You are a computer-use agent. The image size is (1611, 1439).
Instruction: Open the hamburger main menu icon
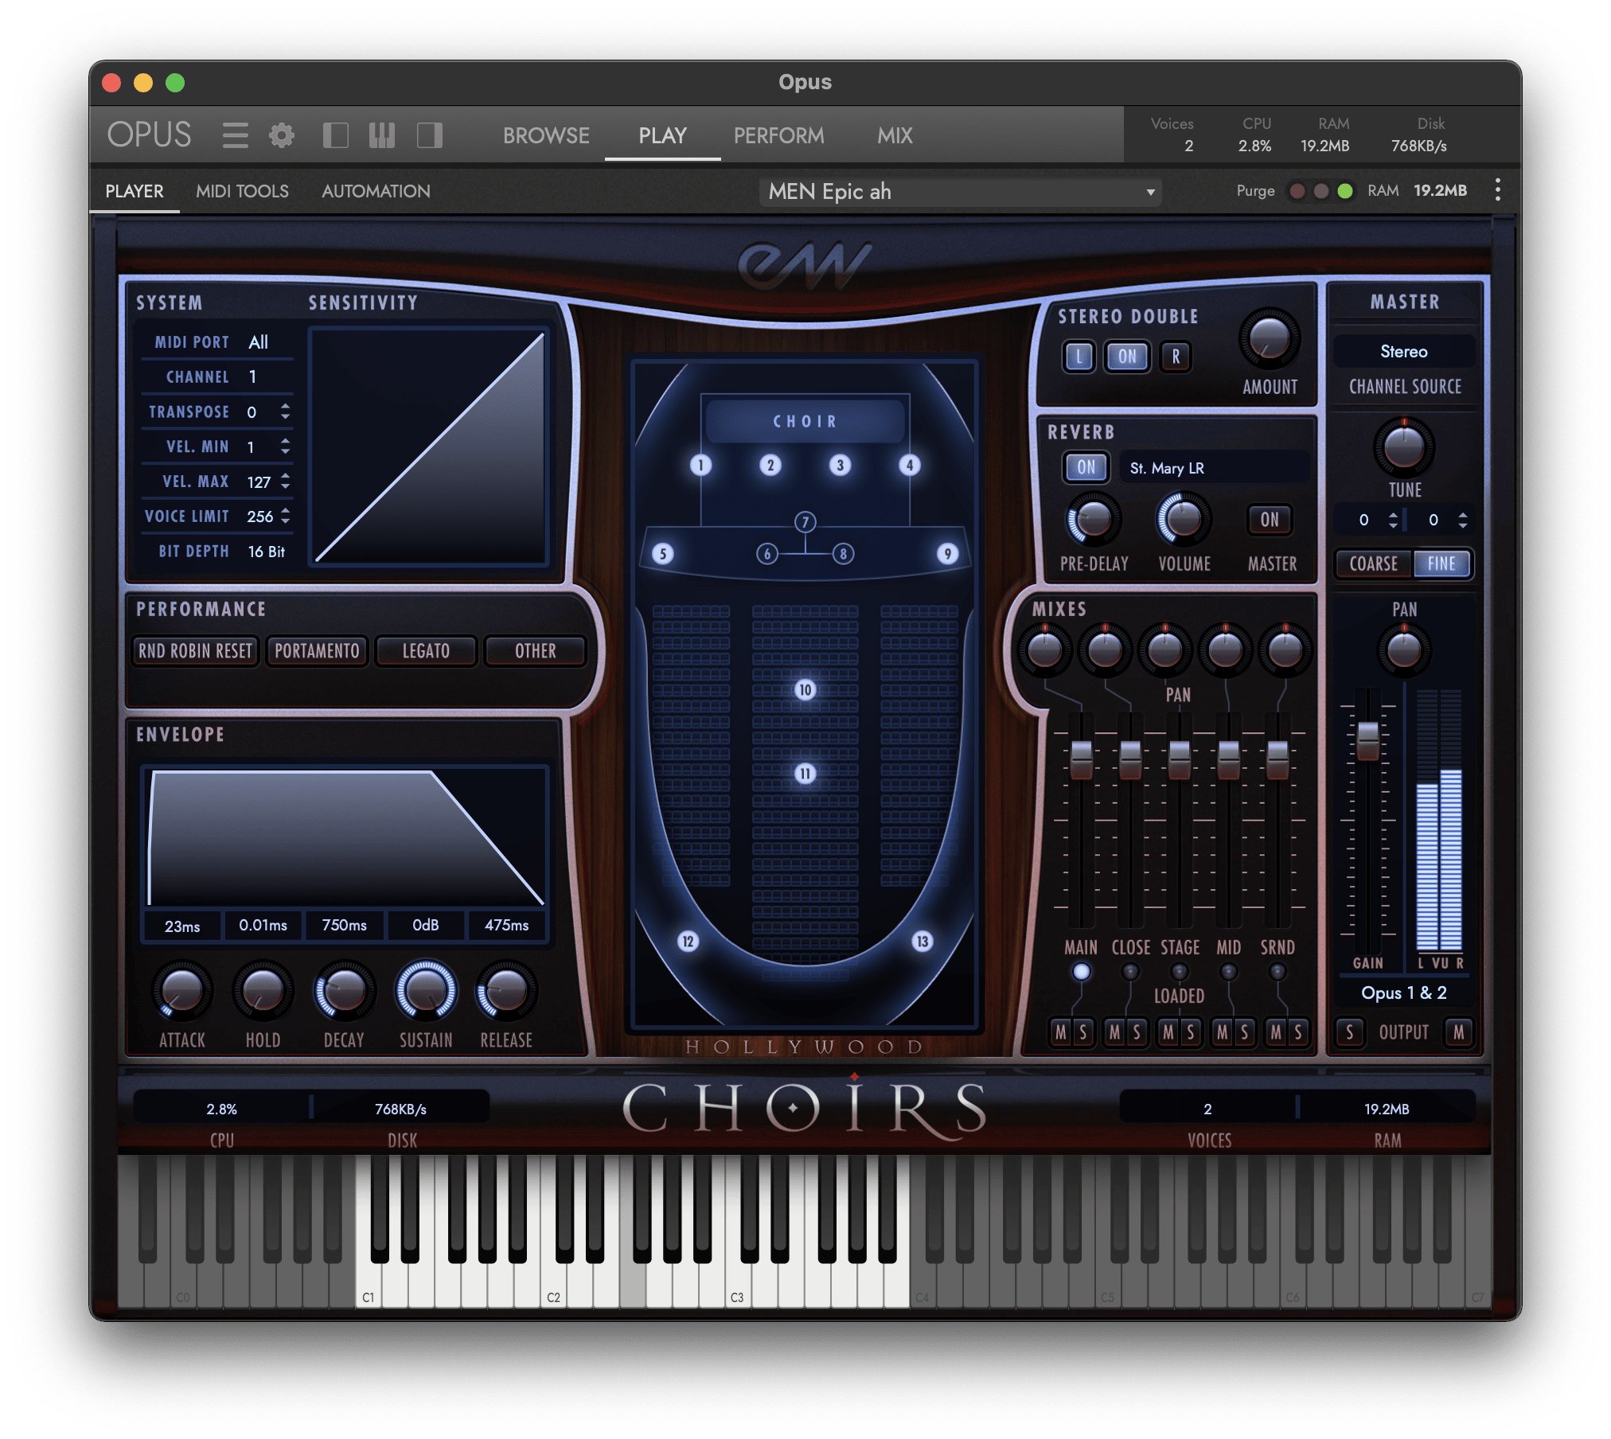click(x=235, y=135)
